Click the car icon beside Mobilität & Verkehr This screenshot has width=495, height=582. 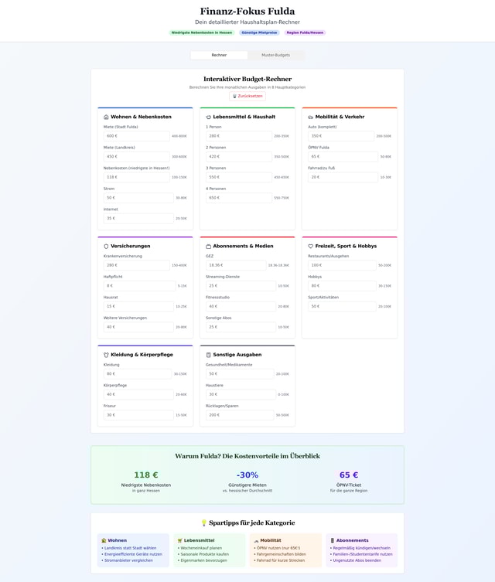point(310,117)
